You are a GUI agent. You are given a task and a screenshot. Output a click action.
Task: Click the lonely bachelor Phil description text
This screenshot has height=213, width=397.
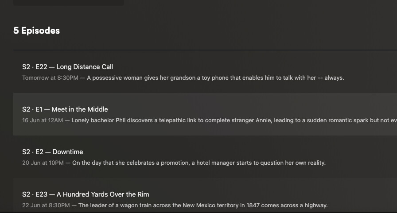click(x=230, y=120)
